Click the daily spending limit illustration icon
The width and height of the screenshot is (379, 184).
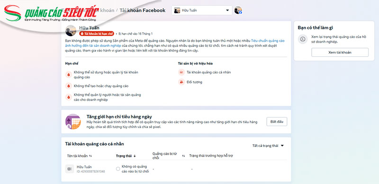73,121
